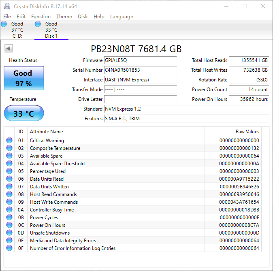
Task: Open the Language menu
Action: pyautogui.click(x=122, y=17)
